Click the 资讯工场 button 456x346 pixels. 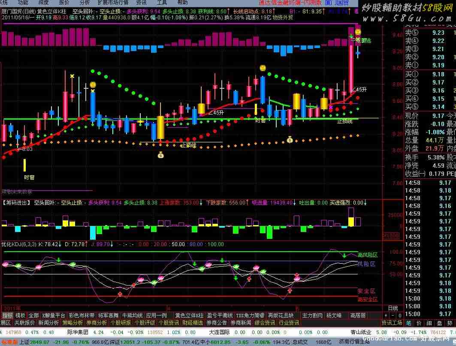pyautogui.click(x=392, y=323)
